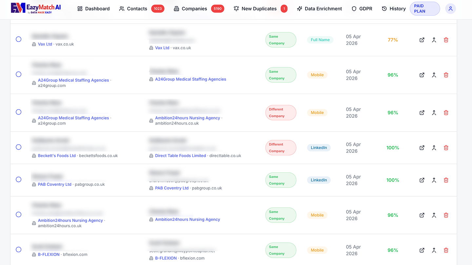Select the B-FLEXION row radio button
Viewport: 472px width, 265px height.
click(x=19, y=250)
